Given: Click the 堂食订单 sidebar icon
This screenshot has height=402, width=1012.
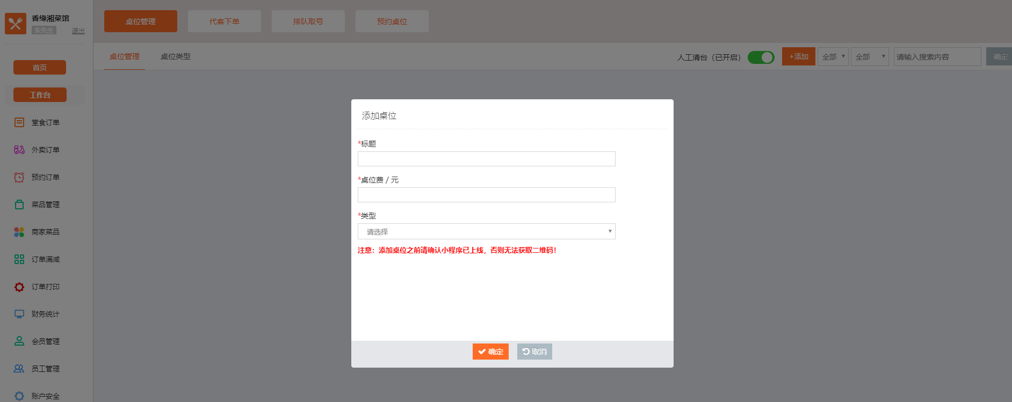Looking at the screenshot, I should [19, 122].
